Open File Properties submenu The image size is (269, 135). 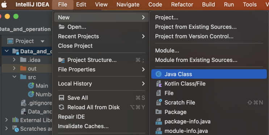[101, 69]
